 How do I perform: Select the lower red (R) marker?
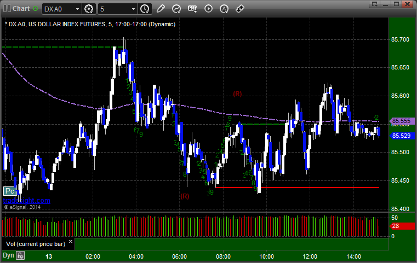185,196
